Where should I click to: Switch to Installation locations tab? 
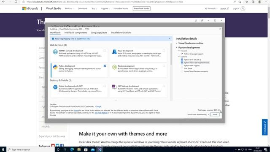pyautogui.click(x=121, y=33)
